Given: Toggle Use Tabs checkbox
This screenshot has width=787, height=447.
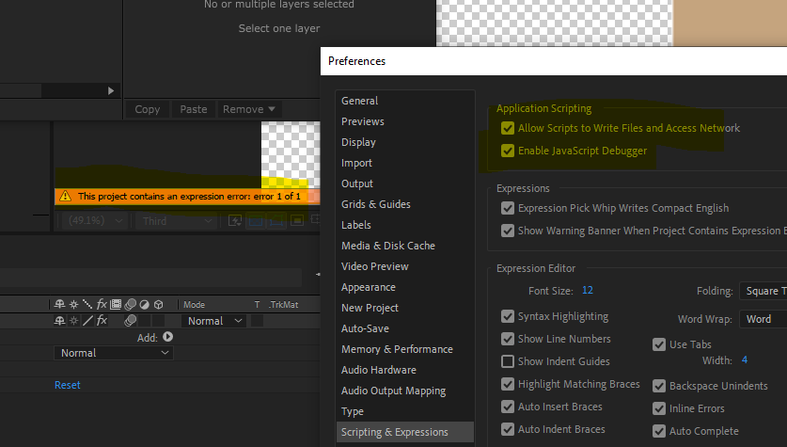Looking at the screenshot, I should tap(659, 344).
